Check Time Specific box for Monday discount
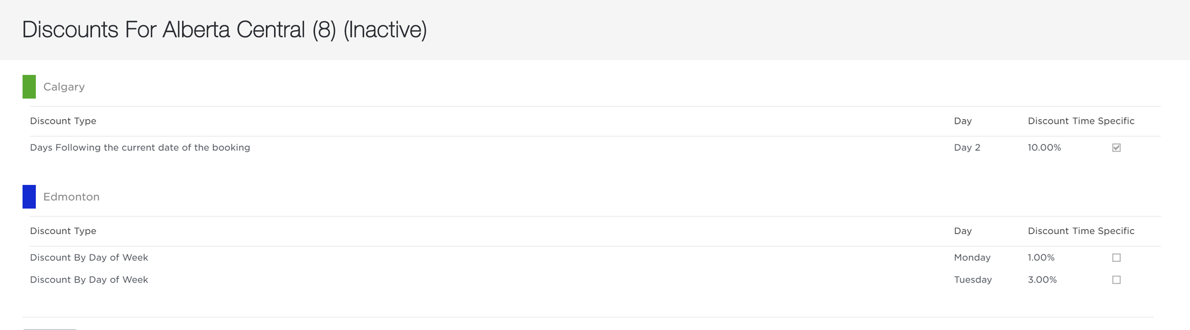This screenshot has width=1190, height=330. 1117,258
